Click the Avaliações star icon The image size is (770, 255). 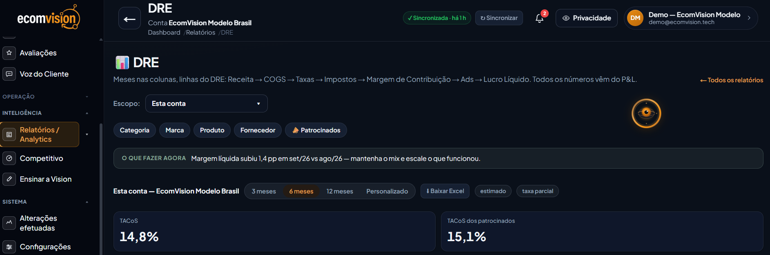(9, 53)
